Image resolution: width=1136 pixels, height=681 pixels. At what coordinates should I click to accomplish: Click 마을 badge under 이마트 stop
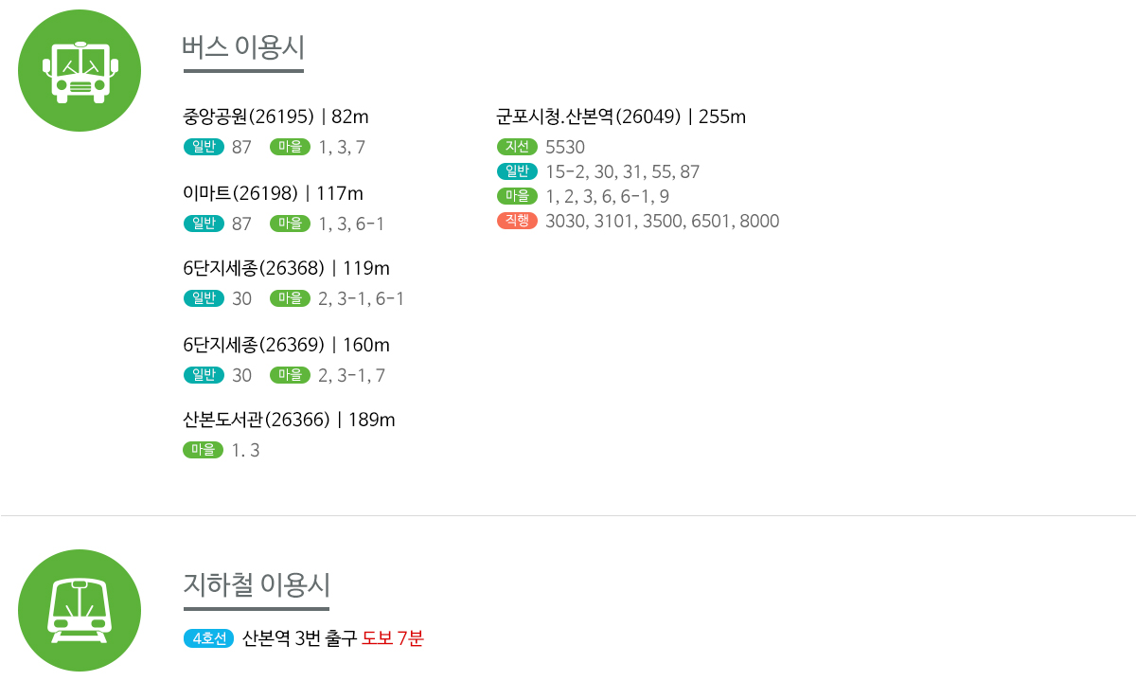[290, 224]
